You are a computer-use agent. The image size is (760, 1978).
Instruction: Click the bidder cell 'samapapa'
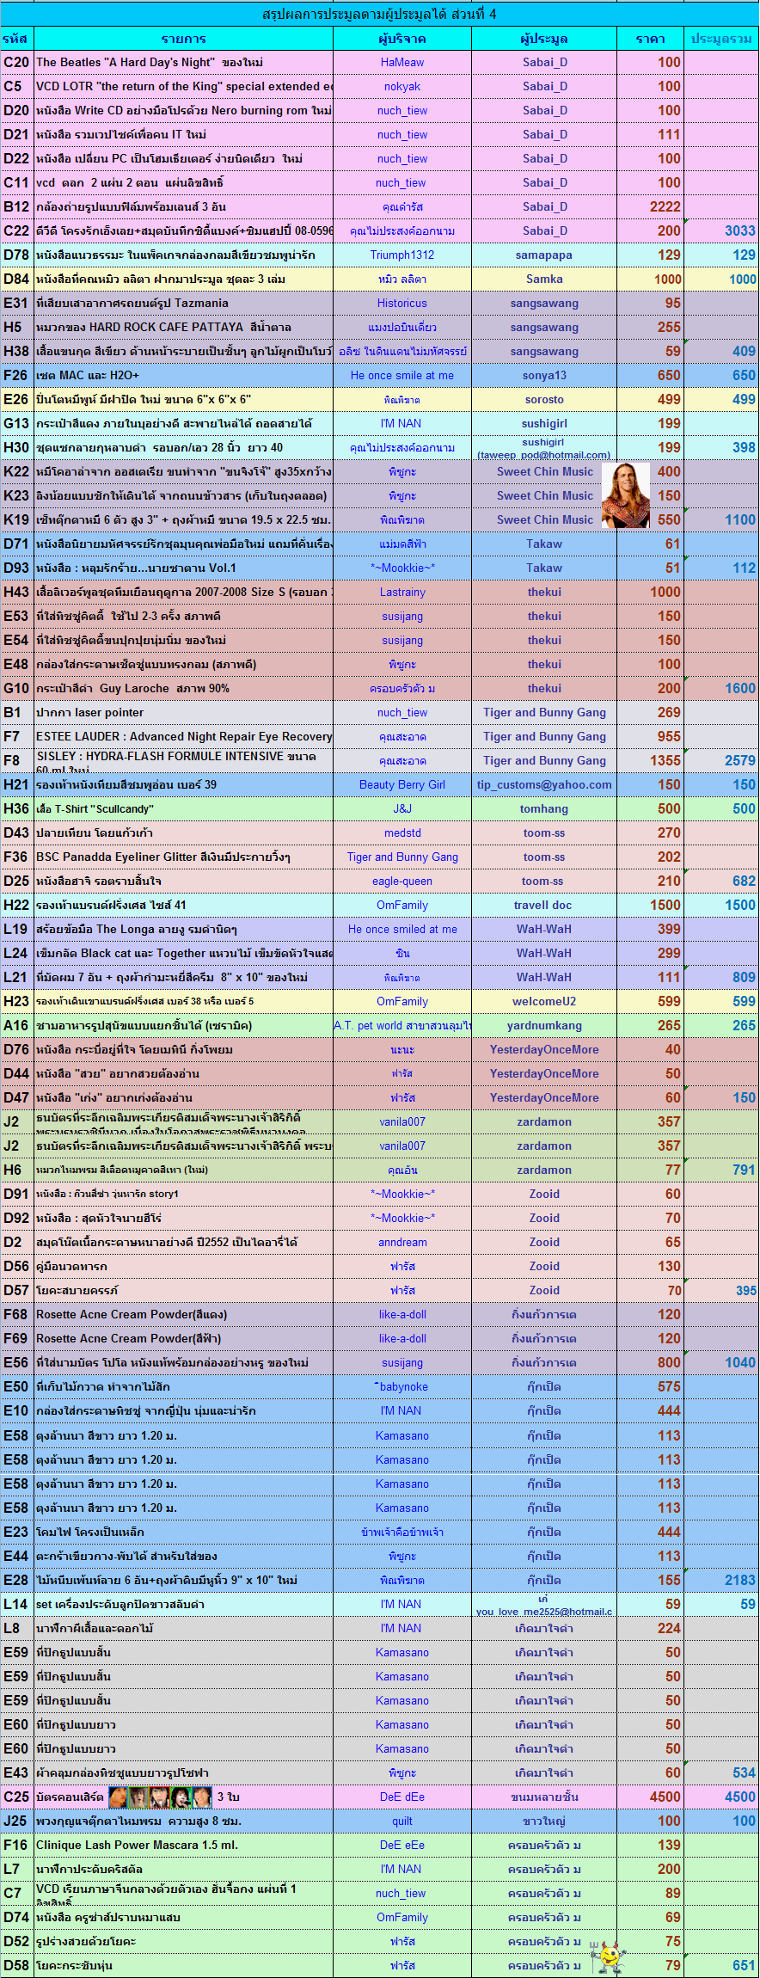pos(544,255)
